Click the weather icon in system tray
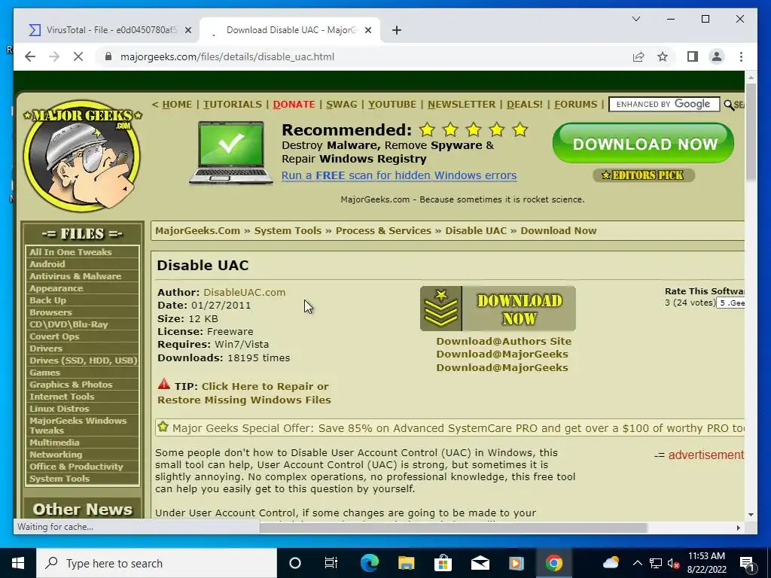771x578 pixels. tap(611, 563)
